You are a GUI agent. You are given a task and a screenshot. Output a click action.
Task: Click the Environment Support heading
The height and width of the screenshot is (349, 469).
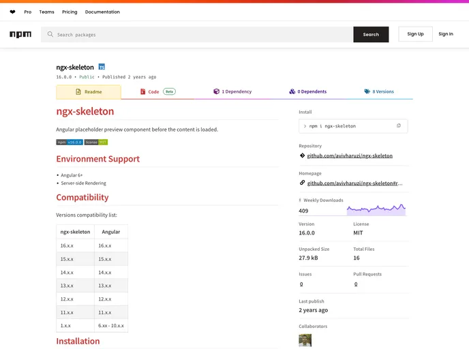coord(97,159)
